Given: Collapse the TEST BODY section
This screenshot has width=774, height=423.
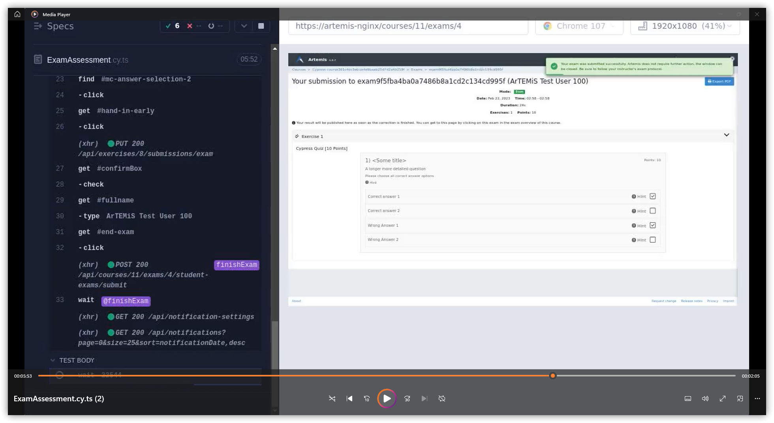Looking at the screenshot, I should [53, 360].
